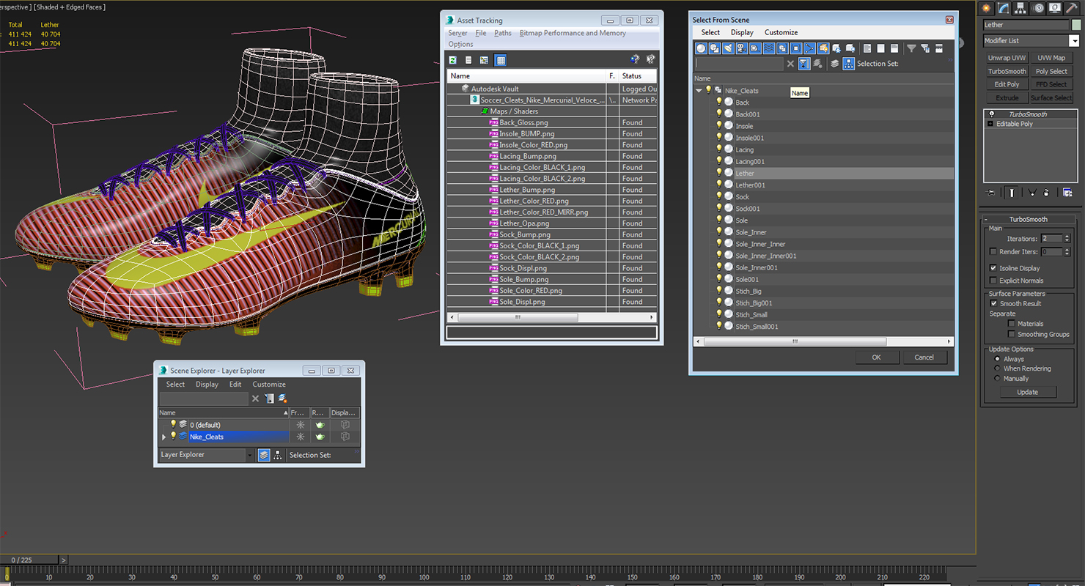Viewport: 1085px width, 586px height.
Task: Click the Unwrap UVW modifier button
Action: [1007, 58]
